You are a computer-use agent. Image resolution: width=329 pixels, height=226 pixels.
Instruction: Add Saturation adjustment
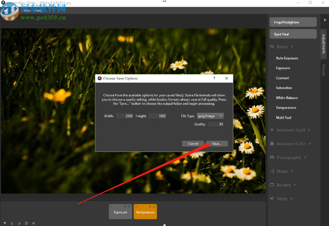coord(284,88)
